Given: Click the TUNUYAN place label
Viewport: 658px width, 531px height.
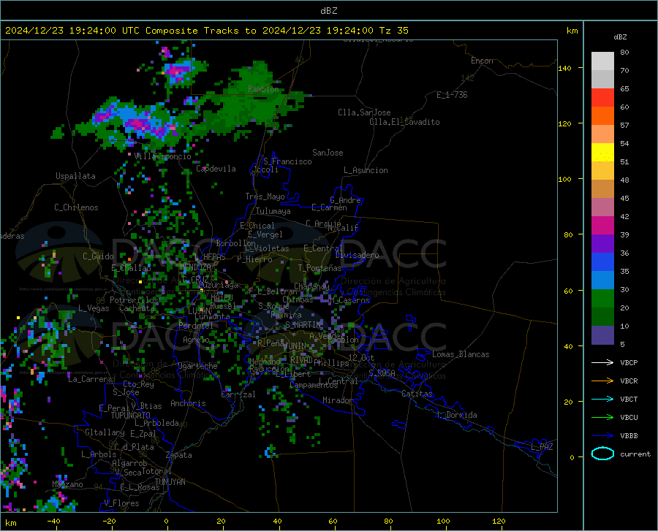Looking at the screenshot, I should click(x=170, y=482).
